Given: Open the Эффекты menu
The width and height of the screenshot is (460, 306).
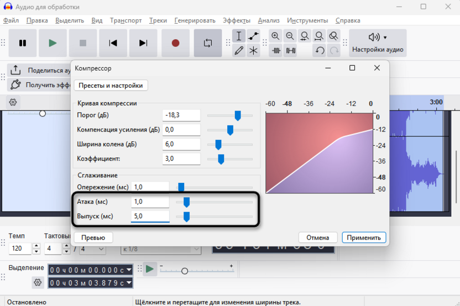Looking at the screenshot, I should [236, 20].
